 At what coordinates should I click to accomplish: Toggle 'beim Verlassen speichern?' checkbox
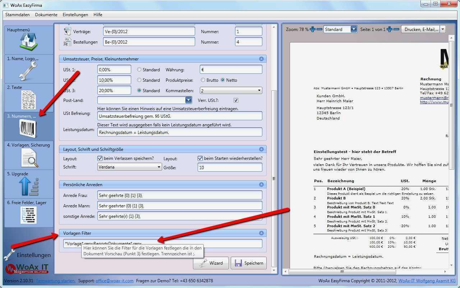pos(100,158)
